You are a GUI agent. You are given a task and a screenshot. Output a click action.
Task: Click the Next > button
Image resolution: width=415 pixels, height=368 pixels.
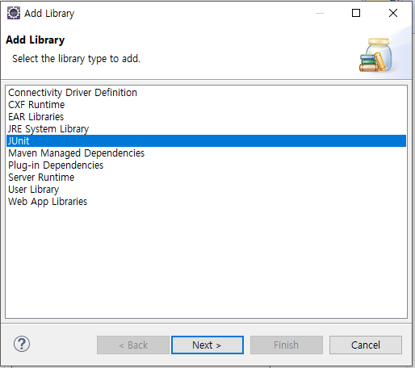207,345
